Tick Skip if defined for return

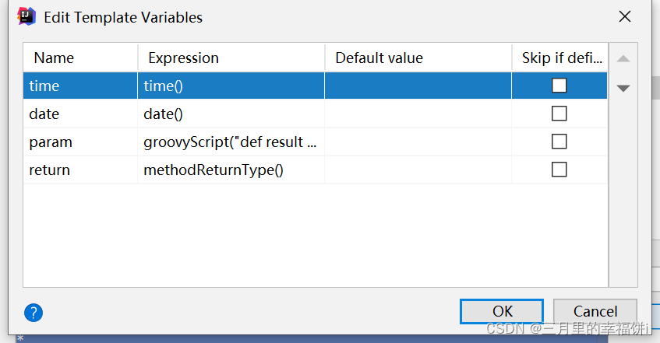coord(559,170)
